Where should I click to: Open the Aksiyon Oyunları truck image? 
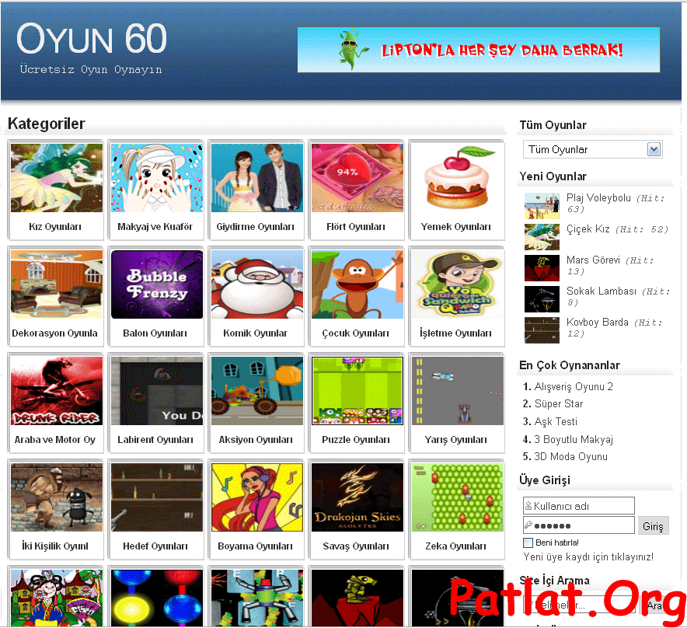pyautogui.click(x=257, y=391)
